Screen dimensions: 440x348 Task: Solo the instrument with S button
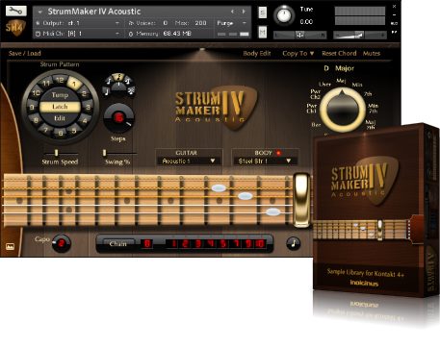263,12
